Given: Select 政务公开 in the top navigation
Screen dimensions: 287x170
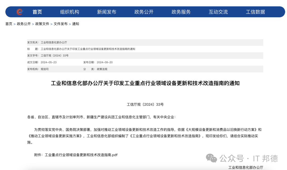Looking at the screenshot, I should tap(144, 12).
